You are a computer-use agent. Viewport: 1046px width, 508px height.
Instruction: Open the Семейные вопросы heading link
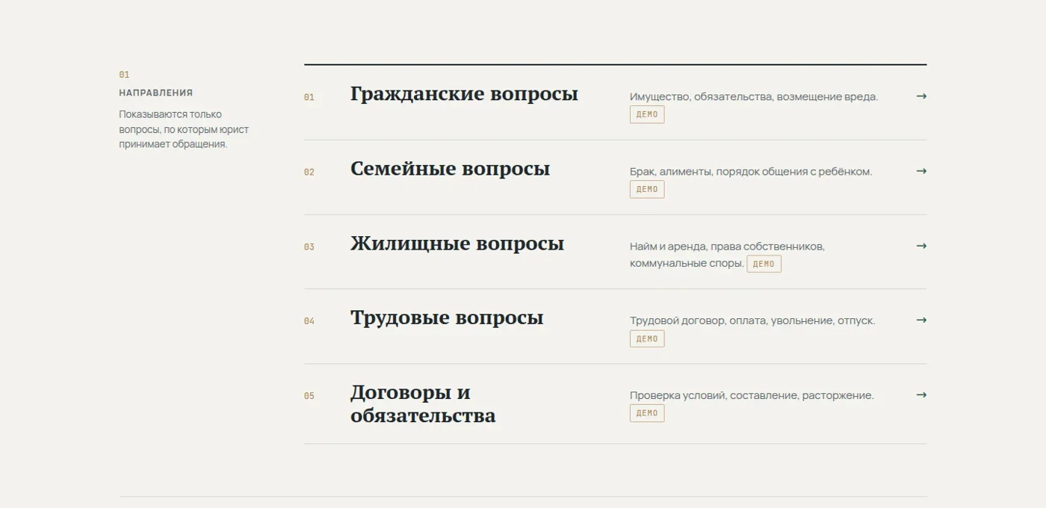tap(450, 169)
